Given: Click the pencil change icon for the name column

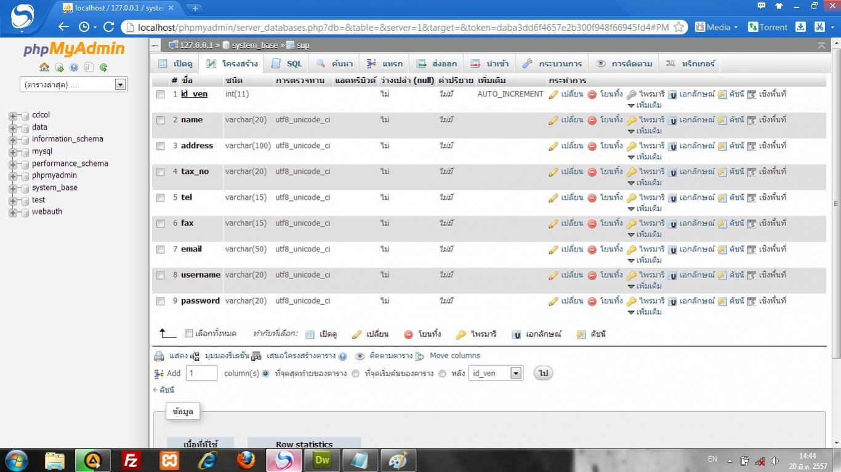Looking at the screenshot, I should click(x=553, y=120).
